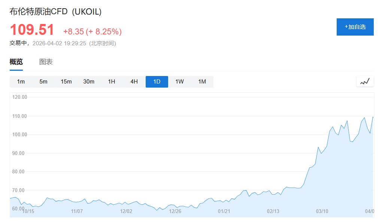Select the 5m timeframe
This screenshot has height=222, width=382.
tap(43, 82)
